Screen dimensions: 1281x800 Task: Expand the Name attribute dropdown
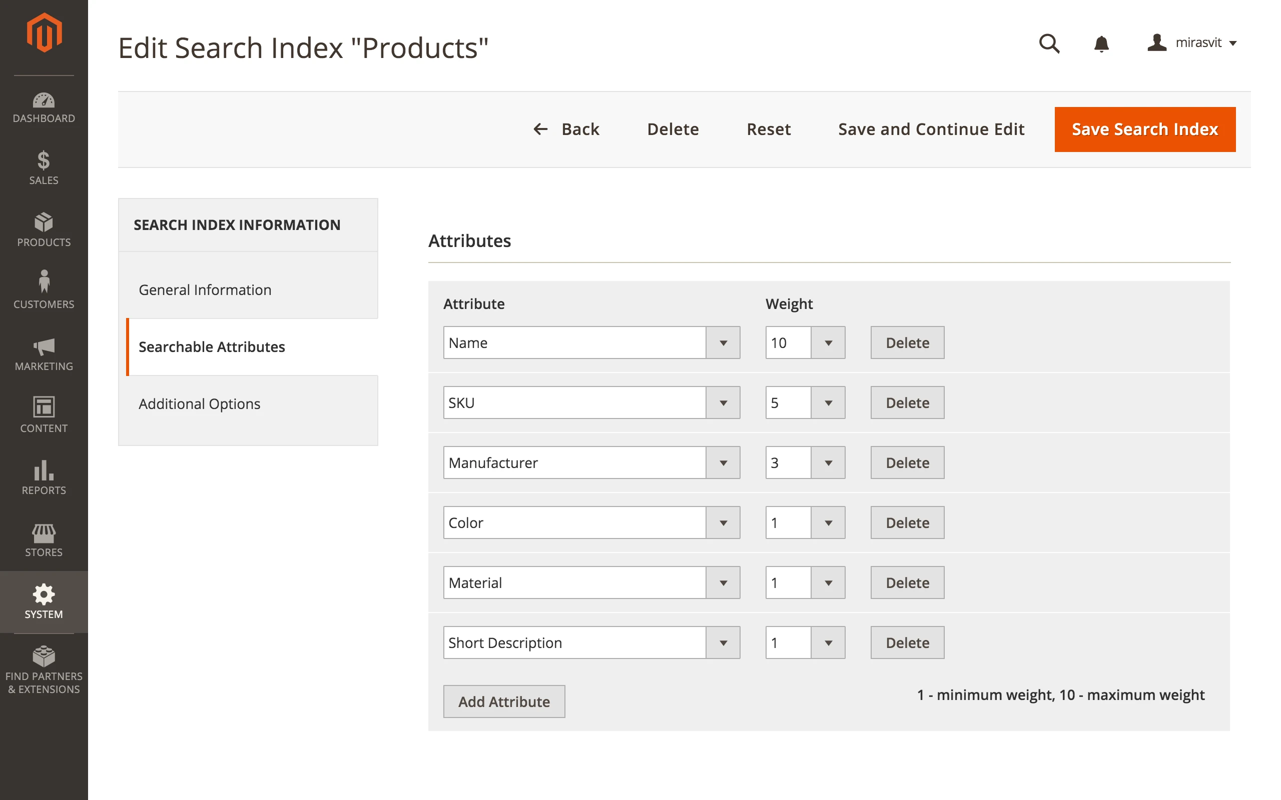[723, 343]
